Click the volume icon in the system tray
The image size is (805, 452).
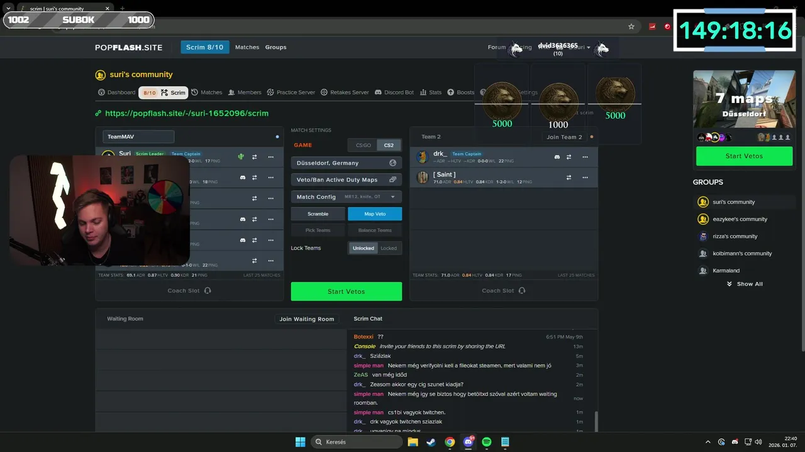759,442
